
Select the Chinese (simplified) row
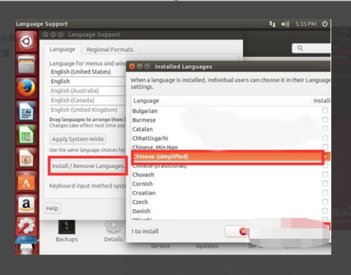pyautogui.click(x=231, y=156)
